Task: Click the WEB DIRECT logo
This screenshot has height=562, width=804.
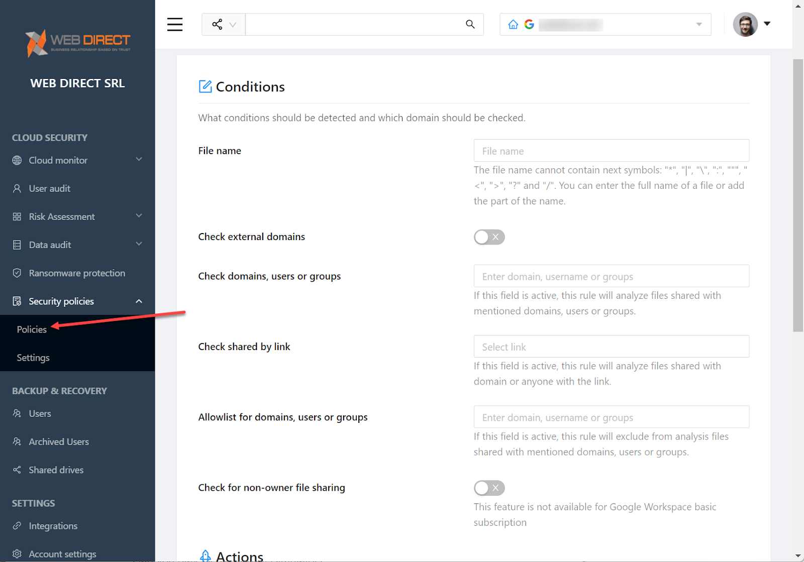Action: pyautogui.click(x=77, y=43)
